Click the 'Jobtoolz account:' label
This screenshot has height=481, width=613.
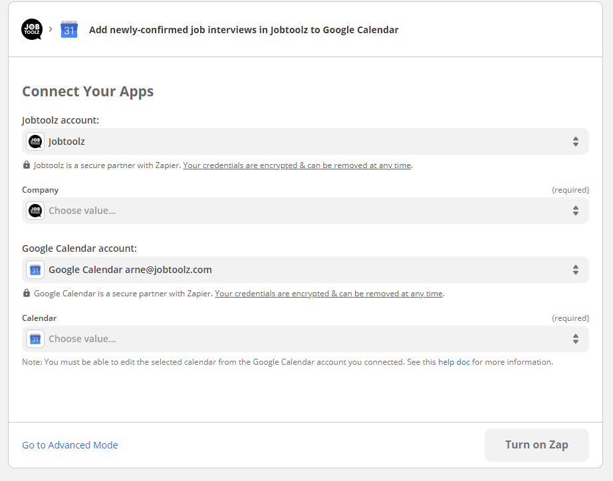click(61, 120)
